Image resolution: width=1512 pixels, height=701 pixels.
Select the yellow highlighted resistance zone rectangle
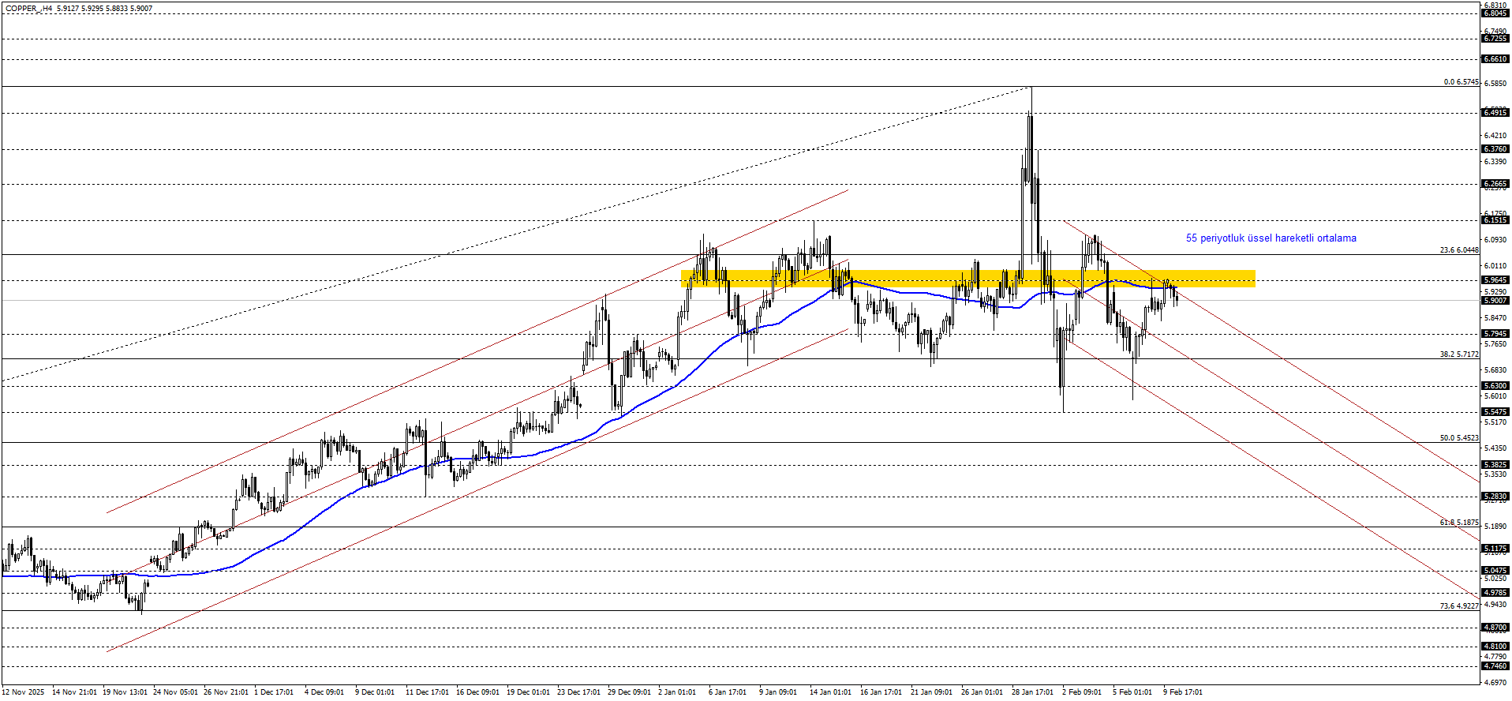click(967, 278)
